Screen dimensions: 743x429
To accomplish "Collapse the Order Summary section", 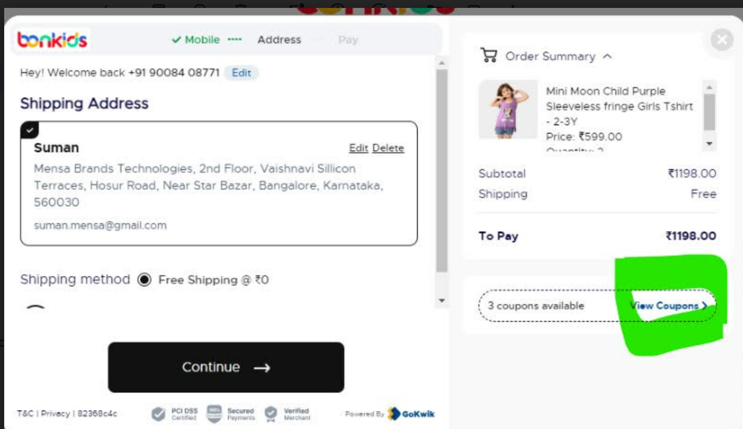I will [607, 56].
